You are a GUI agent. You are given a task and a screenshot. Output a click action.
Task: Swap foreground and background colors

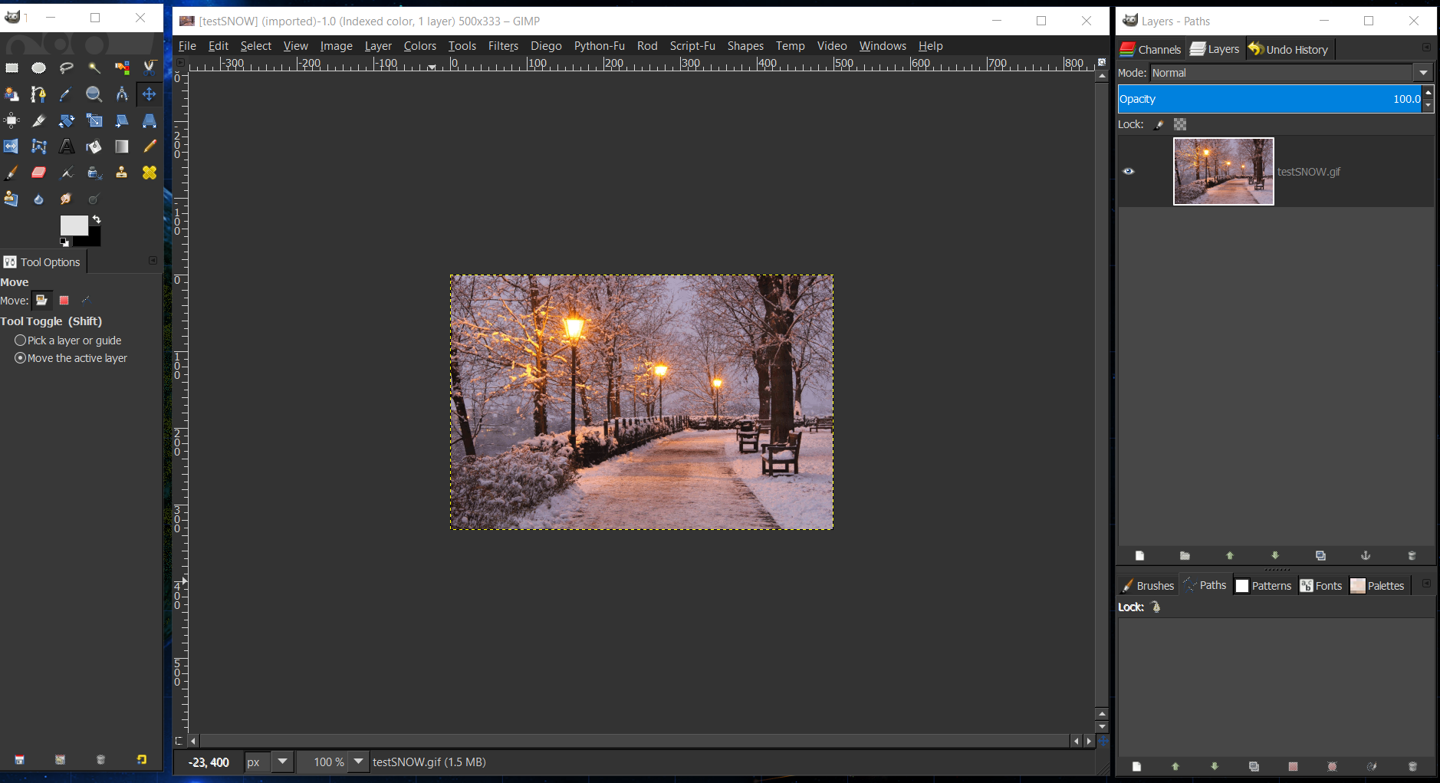pos(97,219)
